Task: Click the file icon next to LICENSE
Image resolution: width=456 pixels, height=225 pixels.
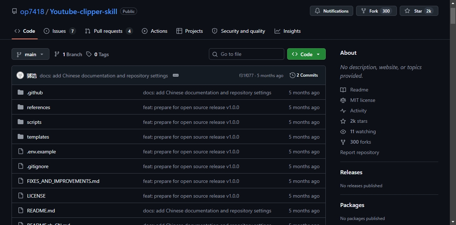Action: click(21, 196)
